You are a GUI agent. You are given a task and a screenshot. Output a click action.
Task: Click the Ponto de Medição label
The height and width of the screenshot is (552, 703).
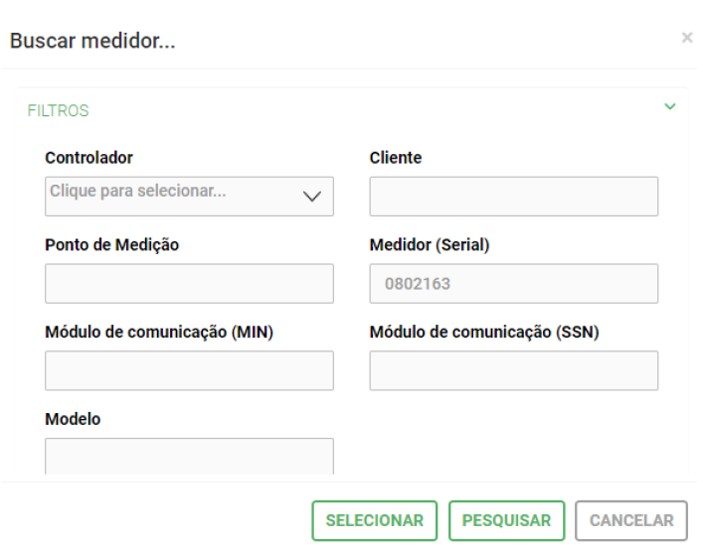coord(111,245)
